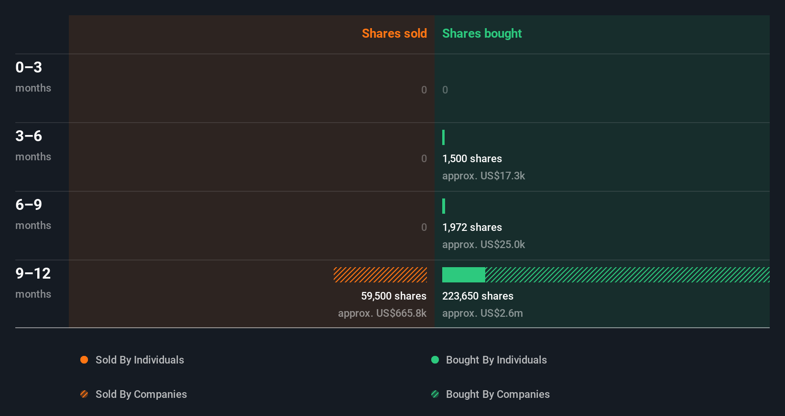Click the striped Bought By Companies legend icon
The image size is (785, 416).
tap(435, 394)
